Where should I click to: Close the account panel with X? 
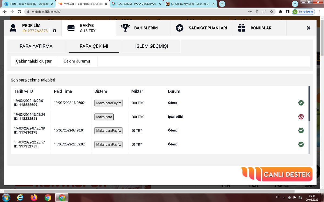pos(309,28)
